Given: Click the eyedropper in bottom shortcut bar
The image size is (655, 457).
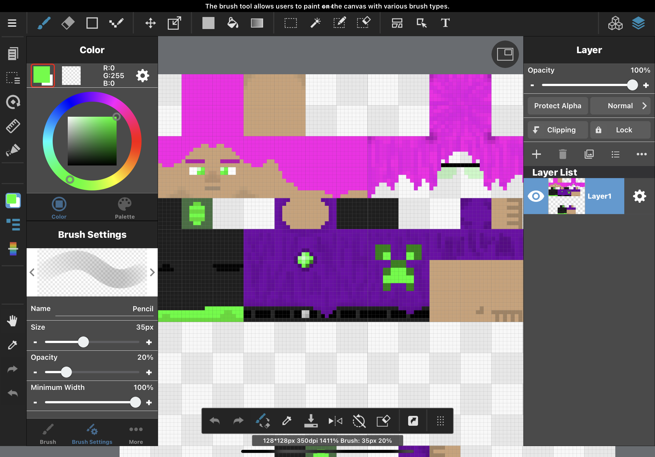Looking at the screenshot, I should point(287,421).
